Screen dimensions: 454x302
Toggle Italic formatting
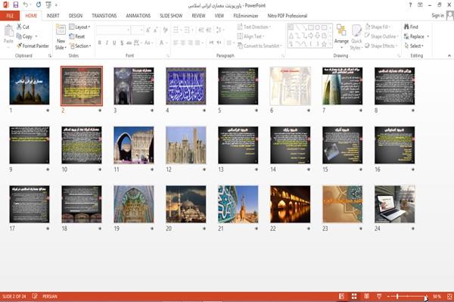click(x=107, y=43)
